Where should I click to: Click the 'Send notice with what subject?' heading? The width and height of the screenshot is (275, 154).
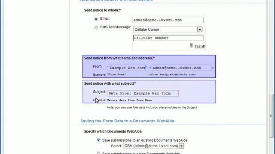click(110, 84)
